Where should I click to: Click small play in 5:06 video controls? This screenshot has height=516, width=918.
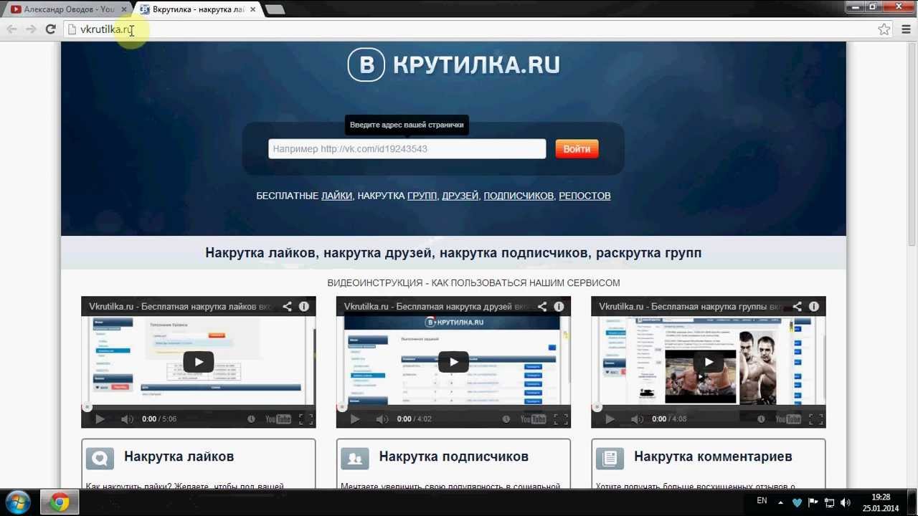pyautogui.click(x=100, y=419)
